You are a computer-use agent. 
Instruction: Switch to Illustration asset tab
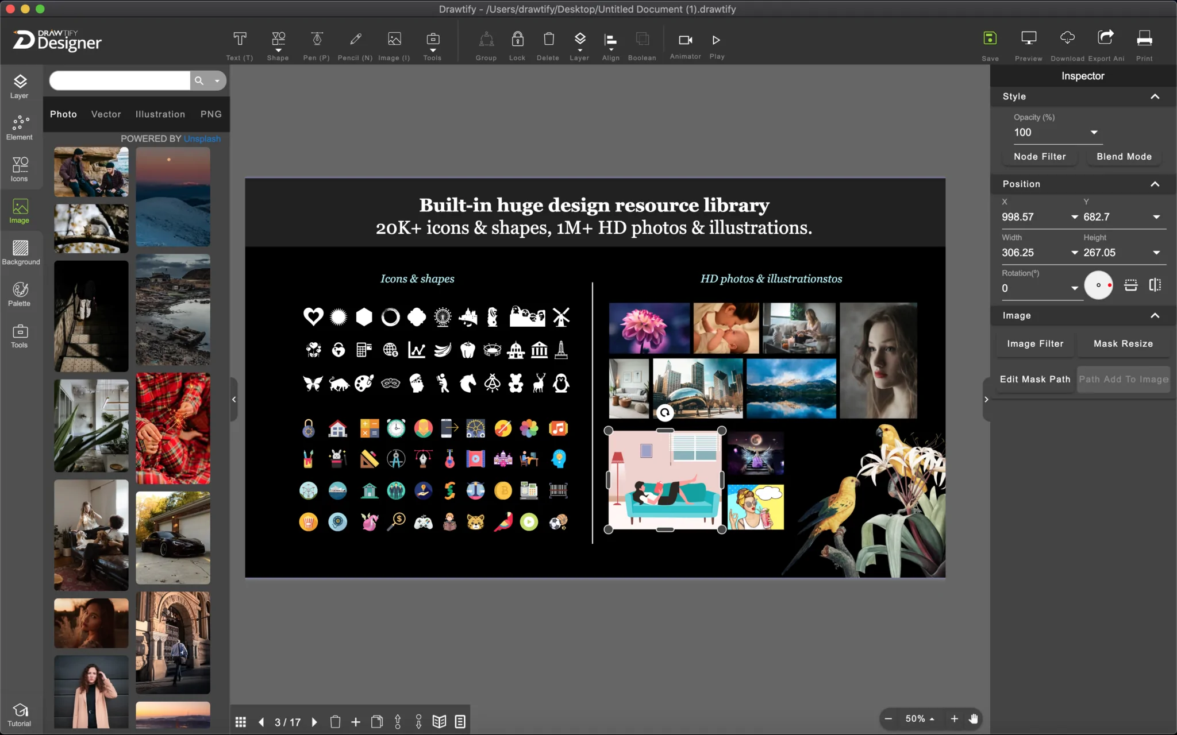160,114
